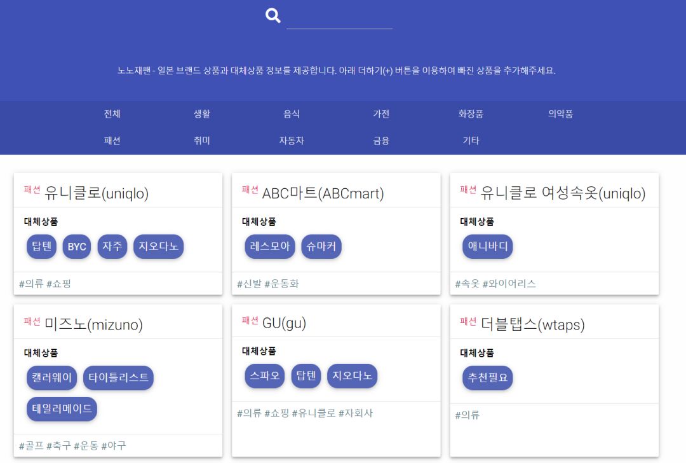The image size is (686, 463).
Task: Click the 레스모아 alternative chip
Action: pos(270,247)
